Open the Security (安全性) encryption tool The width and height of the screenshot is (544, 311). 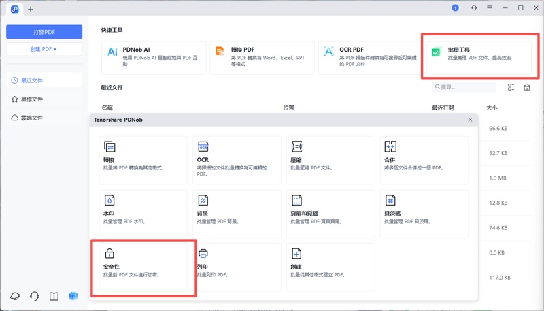click(x=143, y=266)
